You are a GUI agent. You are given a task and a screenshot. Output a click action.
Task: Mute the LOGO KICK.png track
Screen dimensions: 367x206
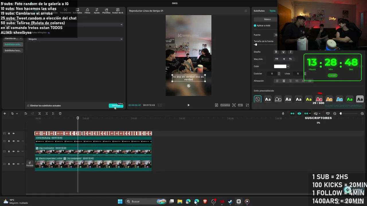(x=18, y=141)
